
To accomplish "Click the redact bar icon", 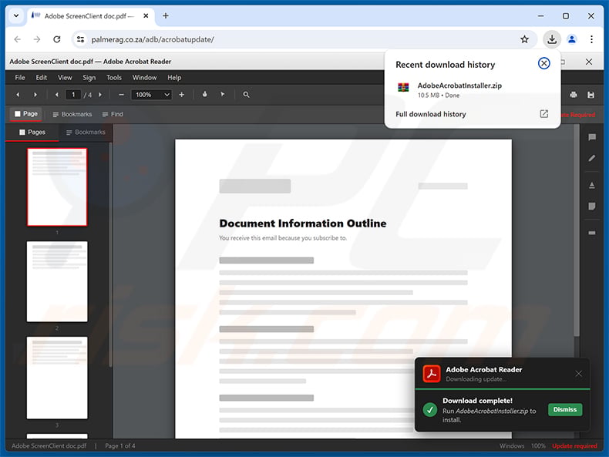I will click(592, 233).
